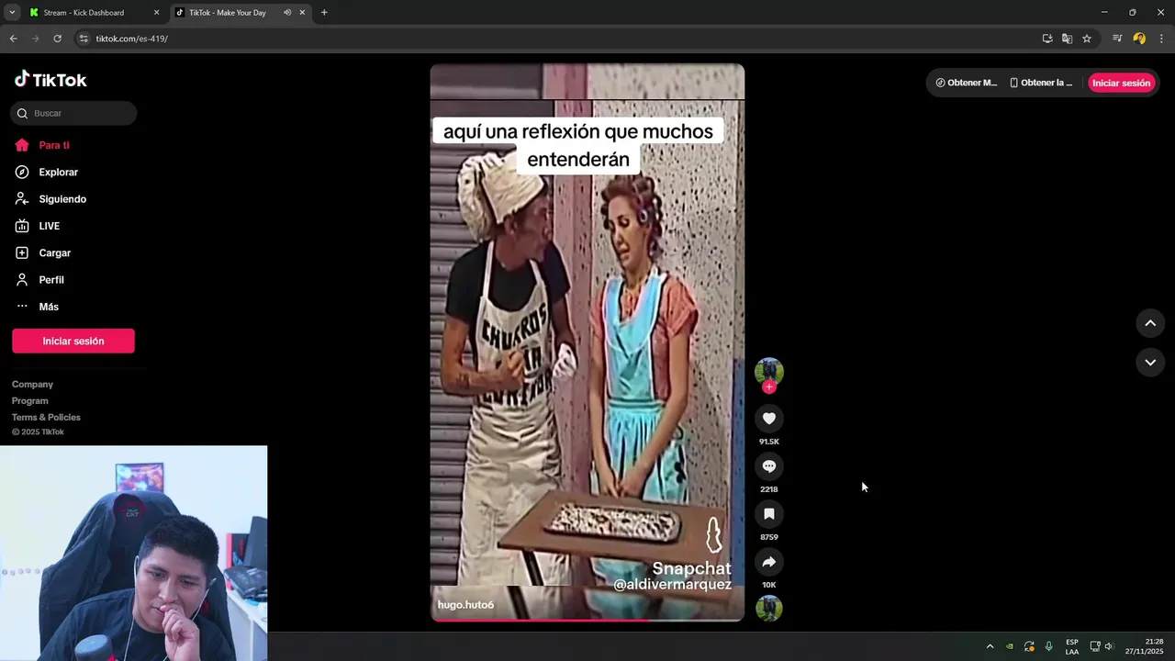Install the TikTok app from address bar
1175x661 pixels.
pos(1047,39)
